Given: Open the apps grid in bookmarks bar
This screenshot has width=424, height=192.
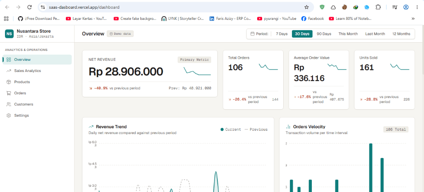Looking at the screenshot, I should point(6,19).
